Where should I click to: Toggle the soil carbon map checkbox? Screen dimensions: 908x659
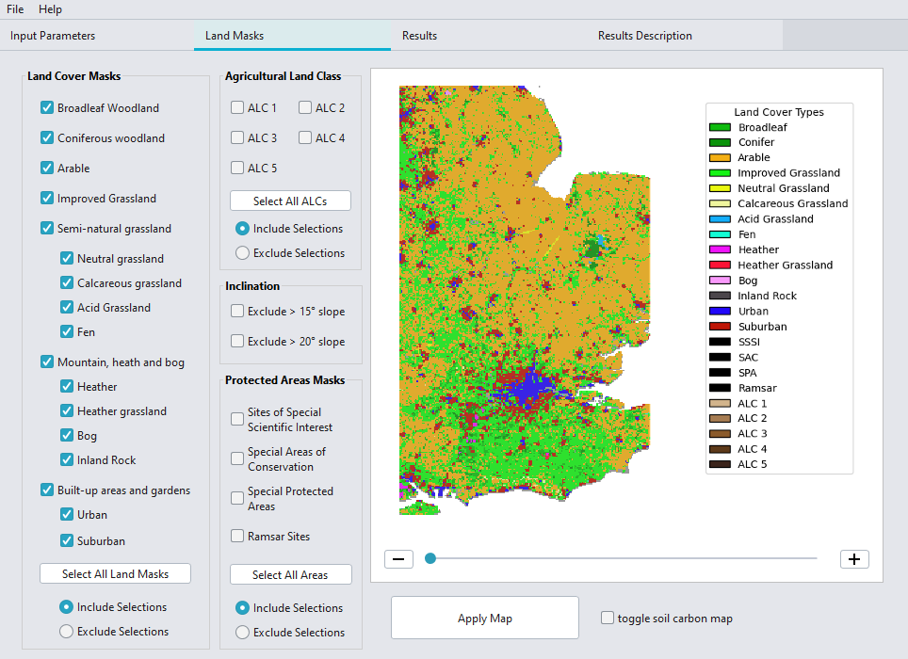[x=608, y=619]
